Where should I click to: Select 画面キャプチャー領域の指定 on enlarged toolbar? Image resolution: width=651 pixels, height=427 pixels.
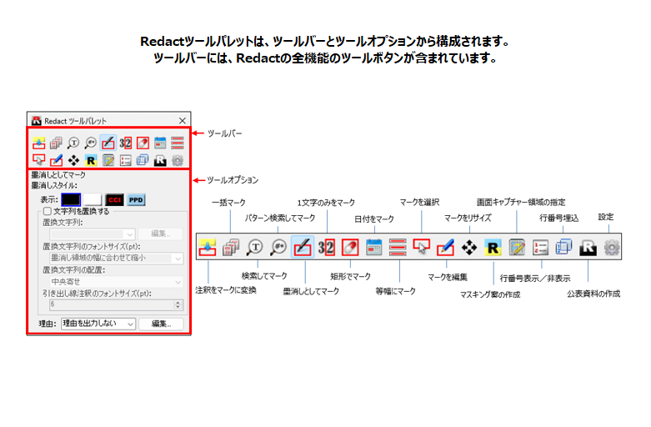[517, 248]
